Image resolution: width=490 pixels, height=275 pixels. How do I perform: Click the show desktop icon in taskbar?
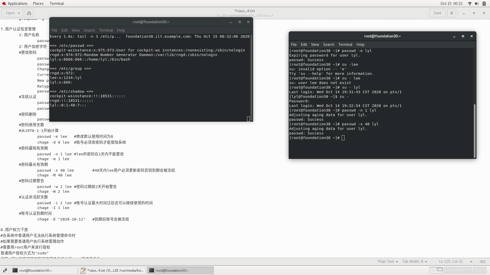(5, 270)
